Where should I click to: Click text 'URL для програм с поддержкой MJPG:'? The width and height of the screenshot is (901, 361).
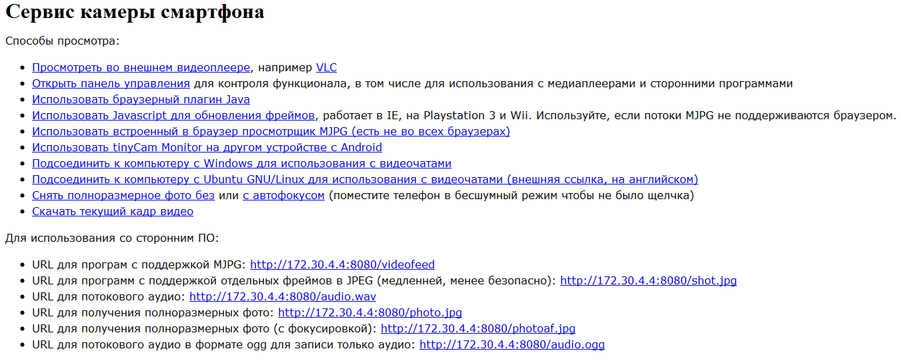tap(139, 264)
